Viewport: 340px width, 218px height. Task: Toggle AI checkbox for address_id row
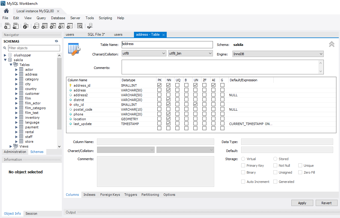(x=213, y=85)
